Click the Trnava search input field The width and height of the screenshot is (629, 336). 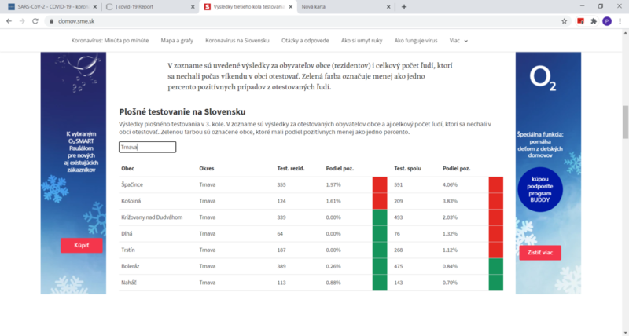click(x=147, y=147)
